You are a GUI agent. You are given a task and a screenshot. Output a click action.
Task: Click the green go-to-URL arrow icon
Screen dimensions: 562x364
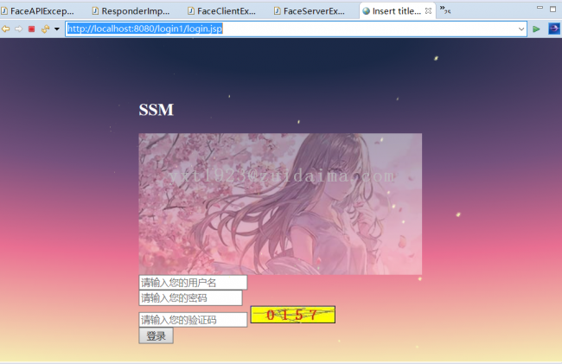click(x=536, y=29)
